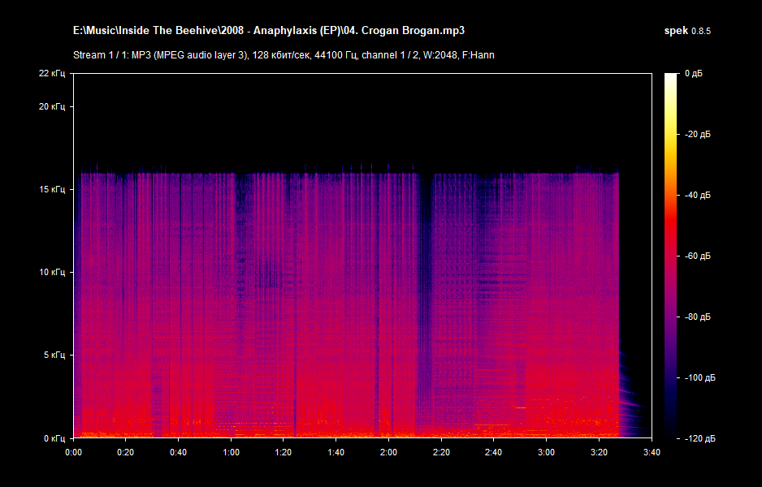Screen dimensions: 762x487
Task: Click the 0:00 time axis label
Action: (x=73, y=451)
